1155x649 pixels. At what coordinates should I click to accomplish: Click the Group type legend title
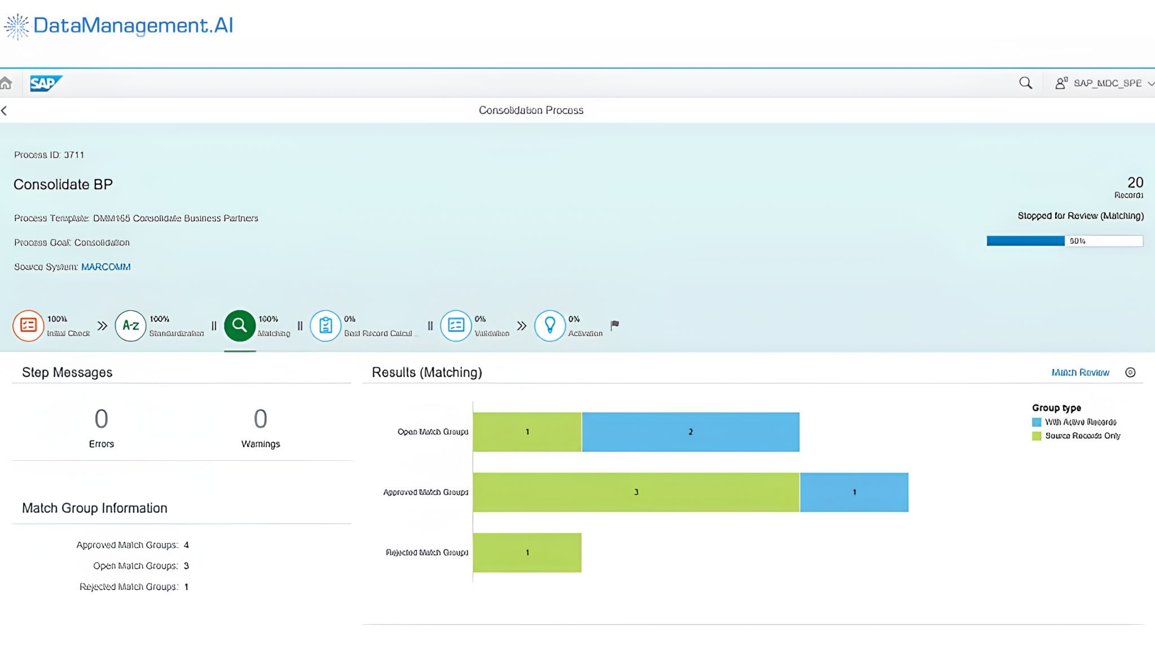[x=1056, y=408]
